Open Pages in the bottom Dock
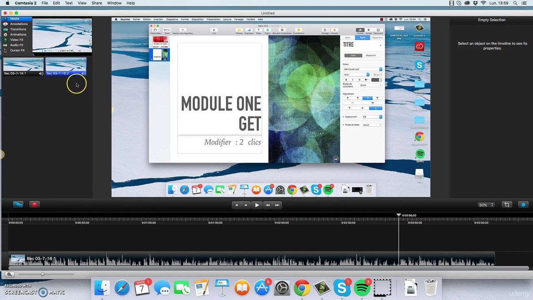 coord(202,288)
